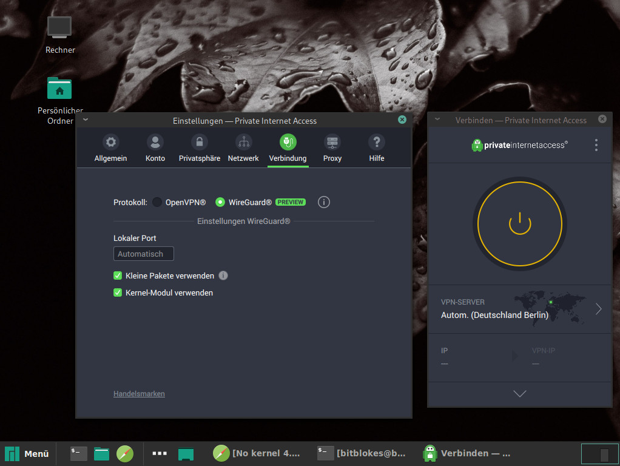Screen dimensions: 620x466
Task: Open the Einstellungen window title menu arrow
Action: pyautogui.click(x=86, y=120)
